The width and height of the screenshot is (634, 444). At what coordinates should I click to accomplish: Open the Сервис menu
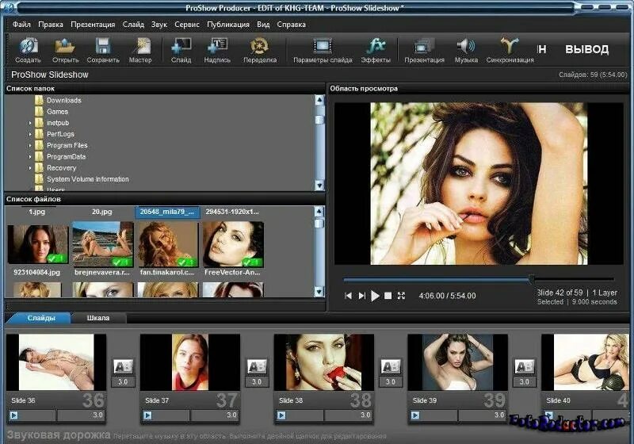click(187, 25)
